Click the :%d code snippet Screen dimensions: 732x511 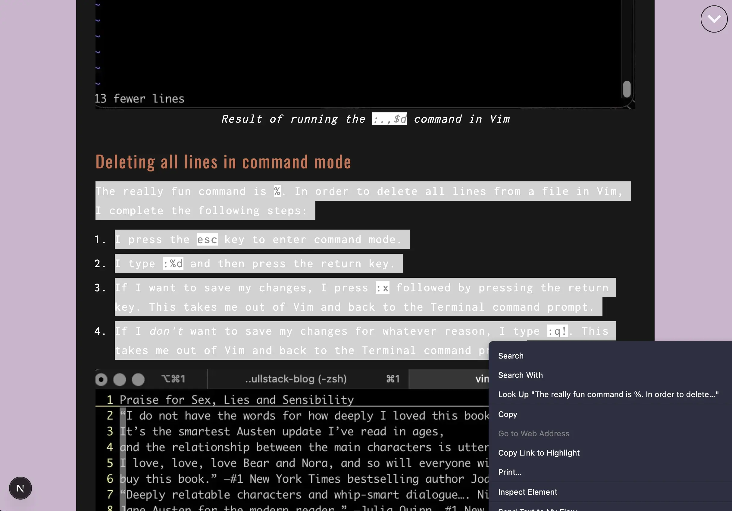pyautogui.click(x=173, y=263)
